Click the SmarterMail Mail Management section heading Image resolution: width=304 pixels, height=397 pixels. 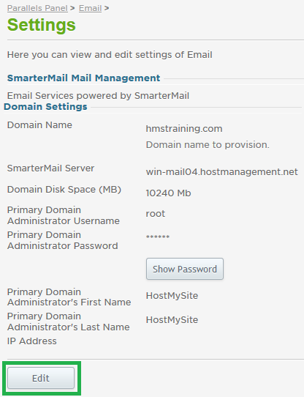tap(83, 78)
